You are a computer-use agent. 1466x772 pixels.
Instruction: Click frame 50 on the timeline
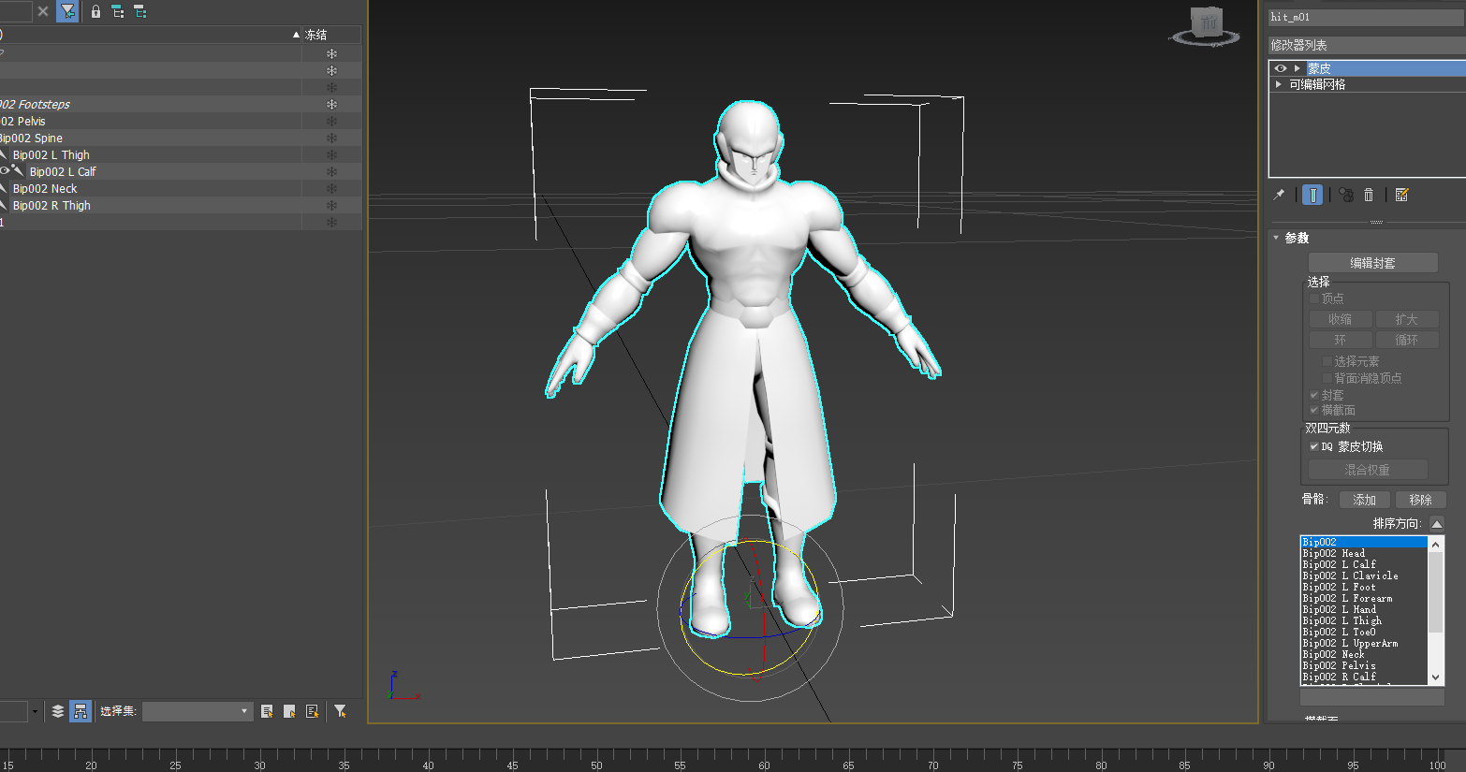click(x=596, y=756)
